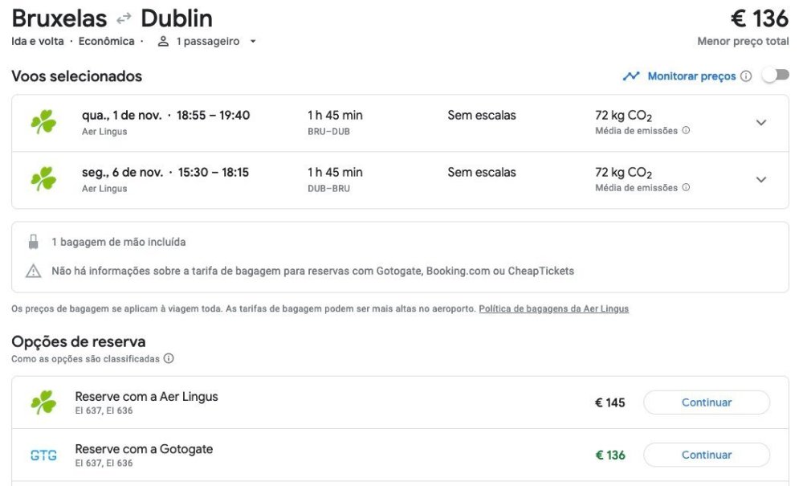Select the Reserve com a Gotogate option
Screen dimensions: 803x486
coord(144,450)
